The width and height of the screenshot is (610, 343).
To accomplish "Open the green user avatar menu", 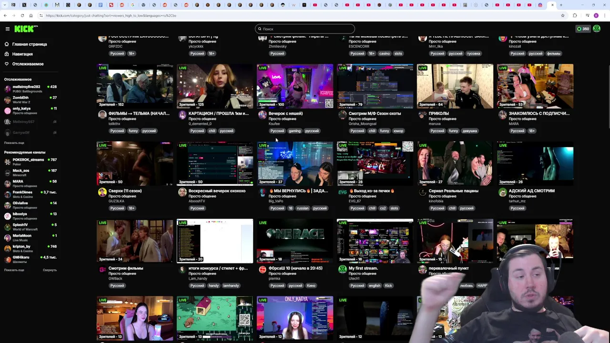I will click(x=597, y=29).
